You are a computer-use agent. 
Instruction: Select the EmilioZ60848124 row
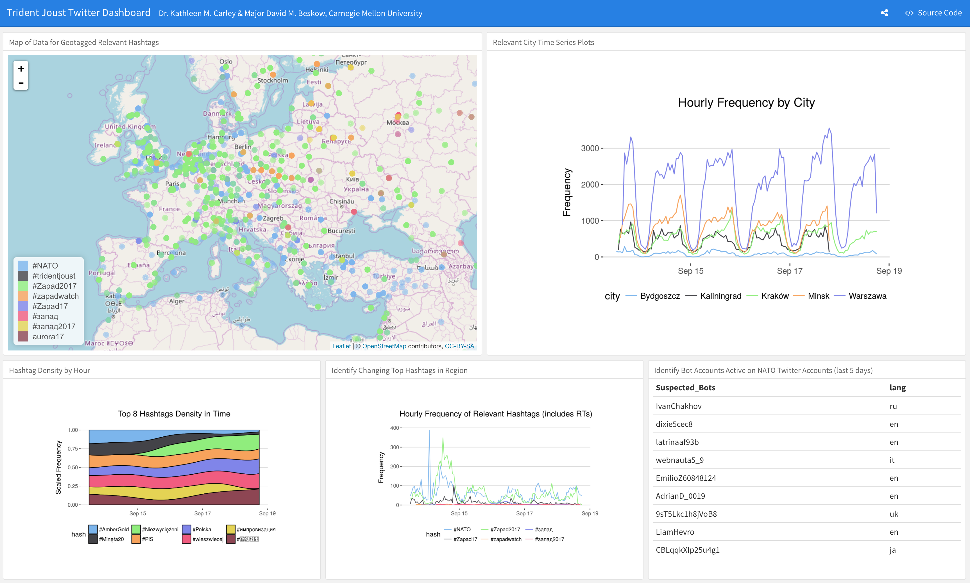tap(807, 478)
